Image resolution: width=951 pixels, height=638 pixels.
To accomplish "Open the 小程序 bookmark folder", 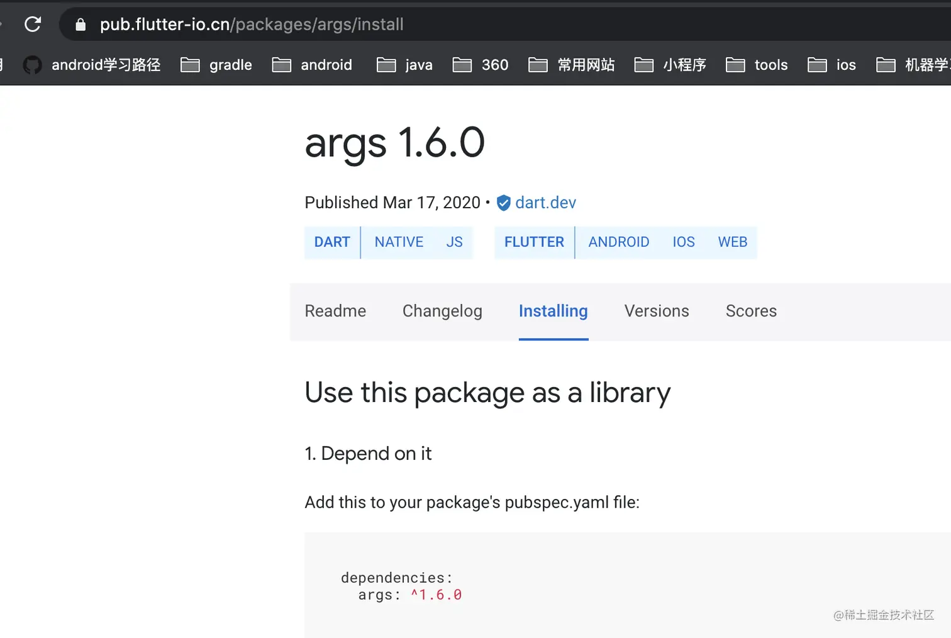I will tap(670, 65).
